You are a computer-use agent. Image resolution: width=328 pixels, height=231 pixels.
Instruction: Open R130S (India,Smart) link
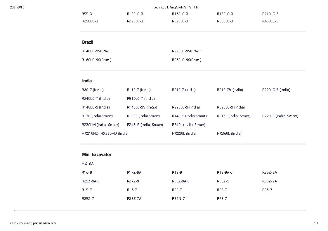[x=143, y=116]
